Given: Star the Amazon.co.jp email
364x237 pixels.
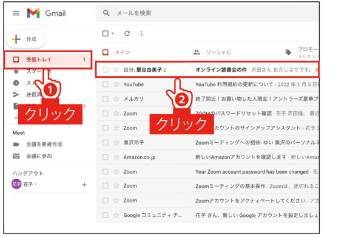Looking at the screenshot, I should point(116,157).
